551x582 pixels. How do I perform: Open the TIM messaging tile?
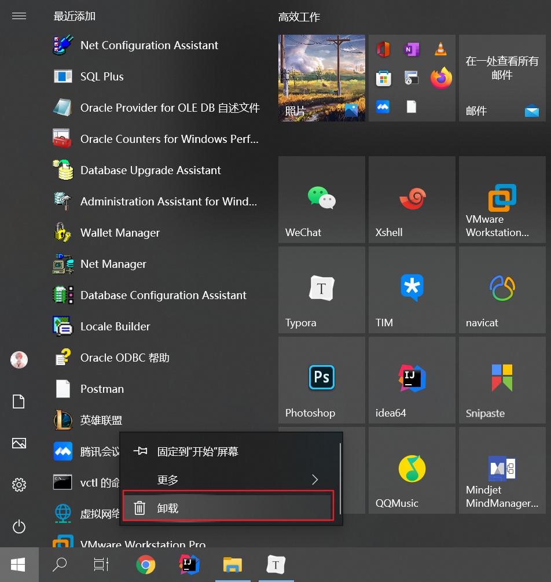click(x=412, y=290)
